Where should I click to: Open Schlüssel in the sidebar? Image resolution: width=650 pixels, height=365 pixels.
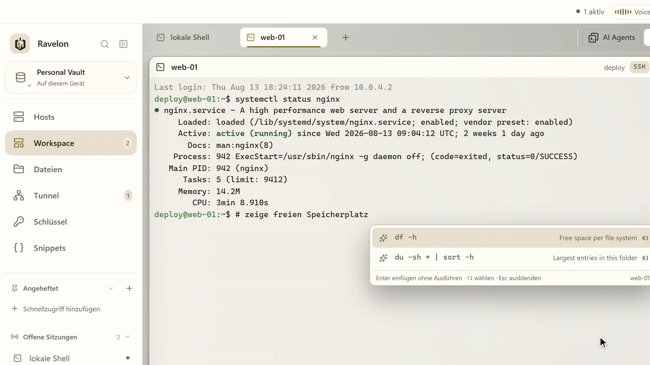click(x=71, y=221)
